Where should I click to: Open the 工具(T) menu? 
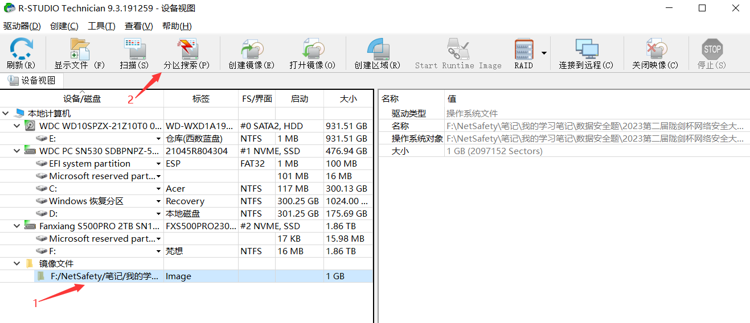point(101,26)
